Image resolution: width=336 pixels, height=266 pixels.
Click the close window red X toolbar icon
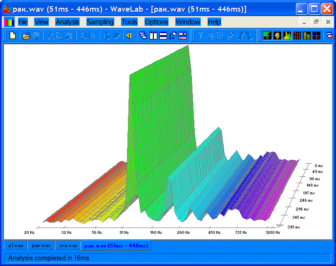[330, 36]
